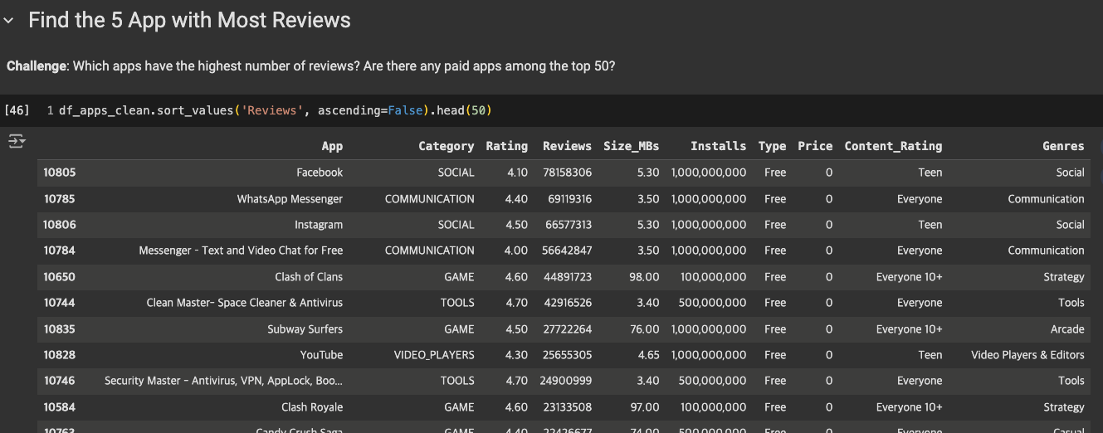Click Facebook's reviews value 78158306

[x=568, y=173]
